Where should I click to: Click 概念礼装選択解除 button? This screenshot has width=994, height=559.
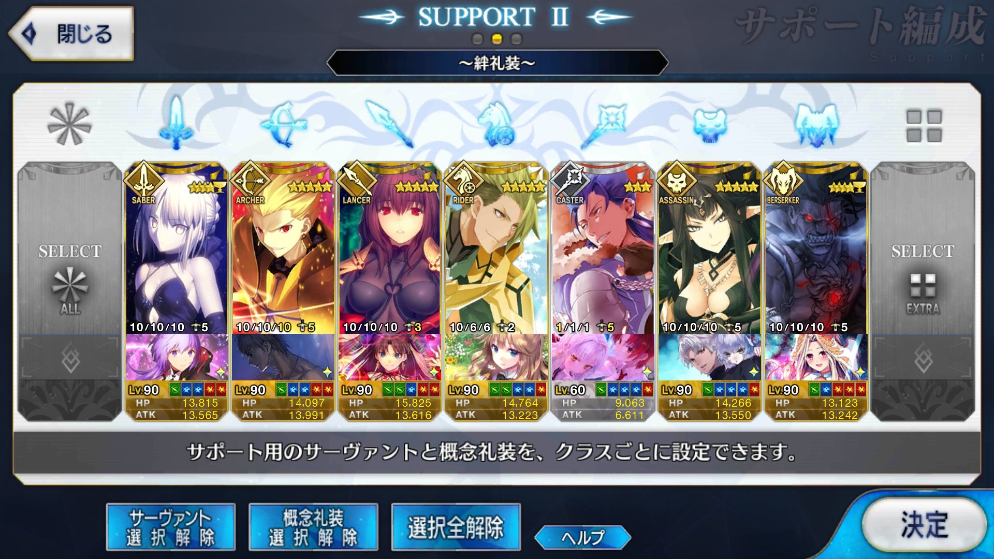[x=313, y=527]
